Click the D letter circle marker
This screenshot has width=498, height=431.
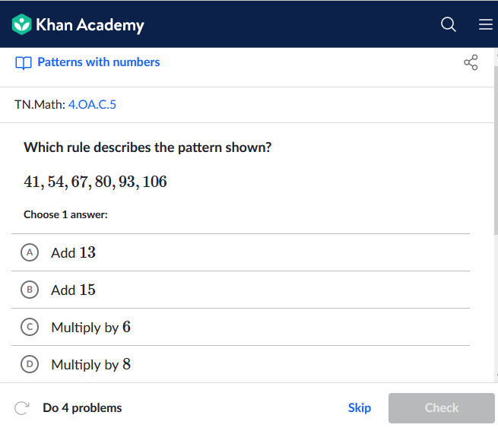pos(30,364)
